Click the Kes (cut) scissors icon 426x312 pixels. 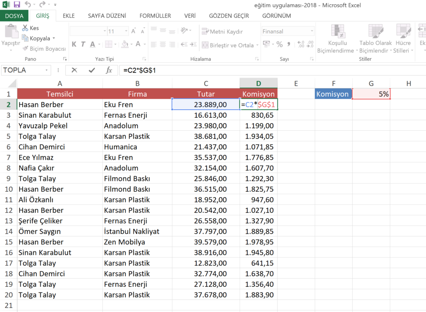pos(25,28)
